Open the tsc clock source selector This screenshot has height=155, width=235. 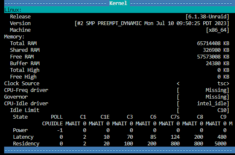pos(203,84)
